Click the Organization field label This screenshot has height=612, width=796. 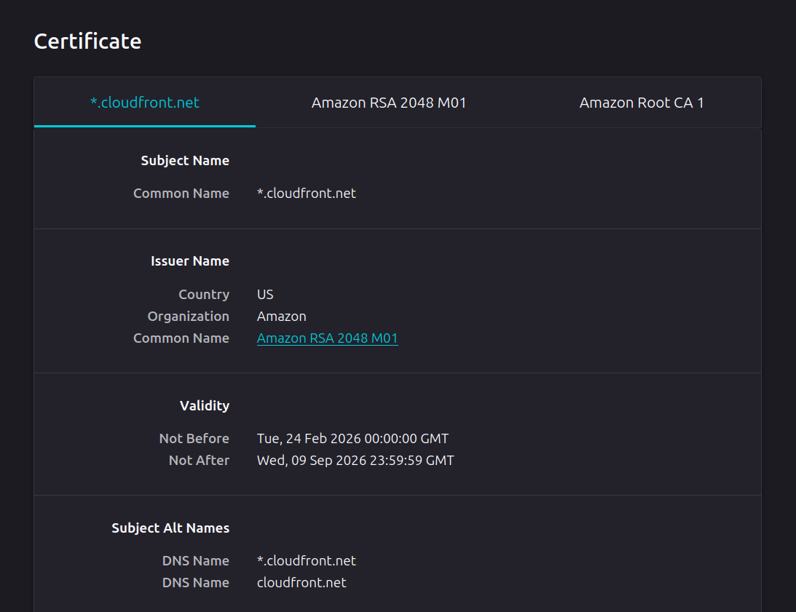tap(188, 317)
